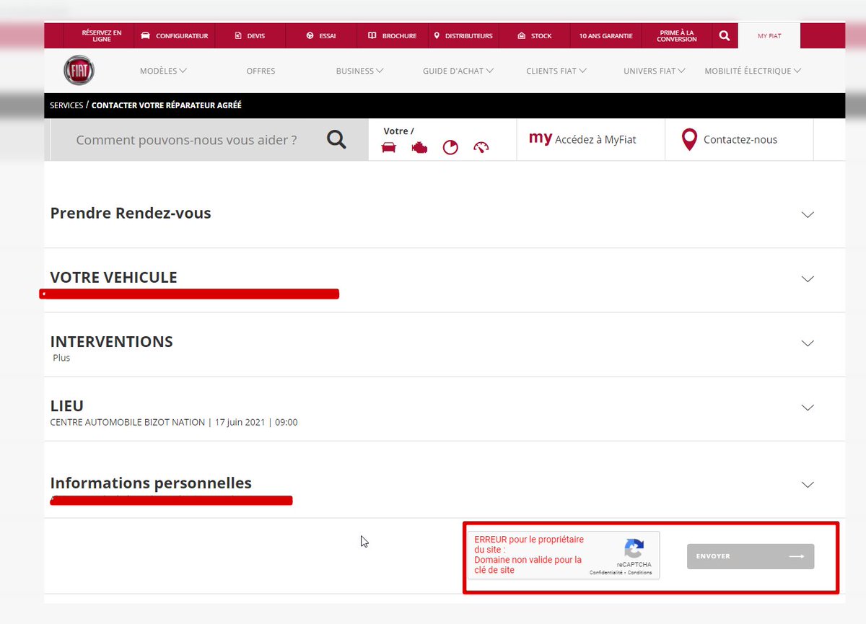Click the reCAPTCHA logo
Screen dimensions: 866x624
(634, 548)
